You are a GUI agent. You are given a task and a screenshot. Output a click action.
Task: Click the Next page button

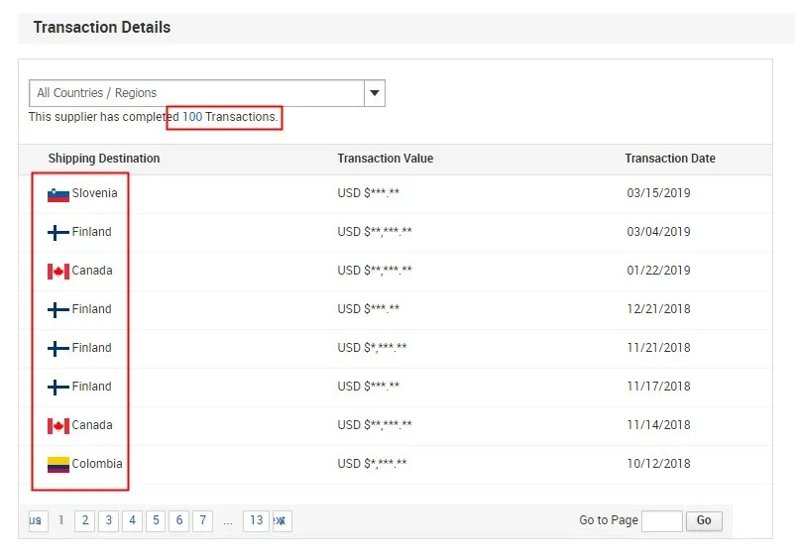pos(282,520)
